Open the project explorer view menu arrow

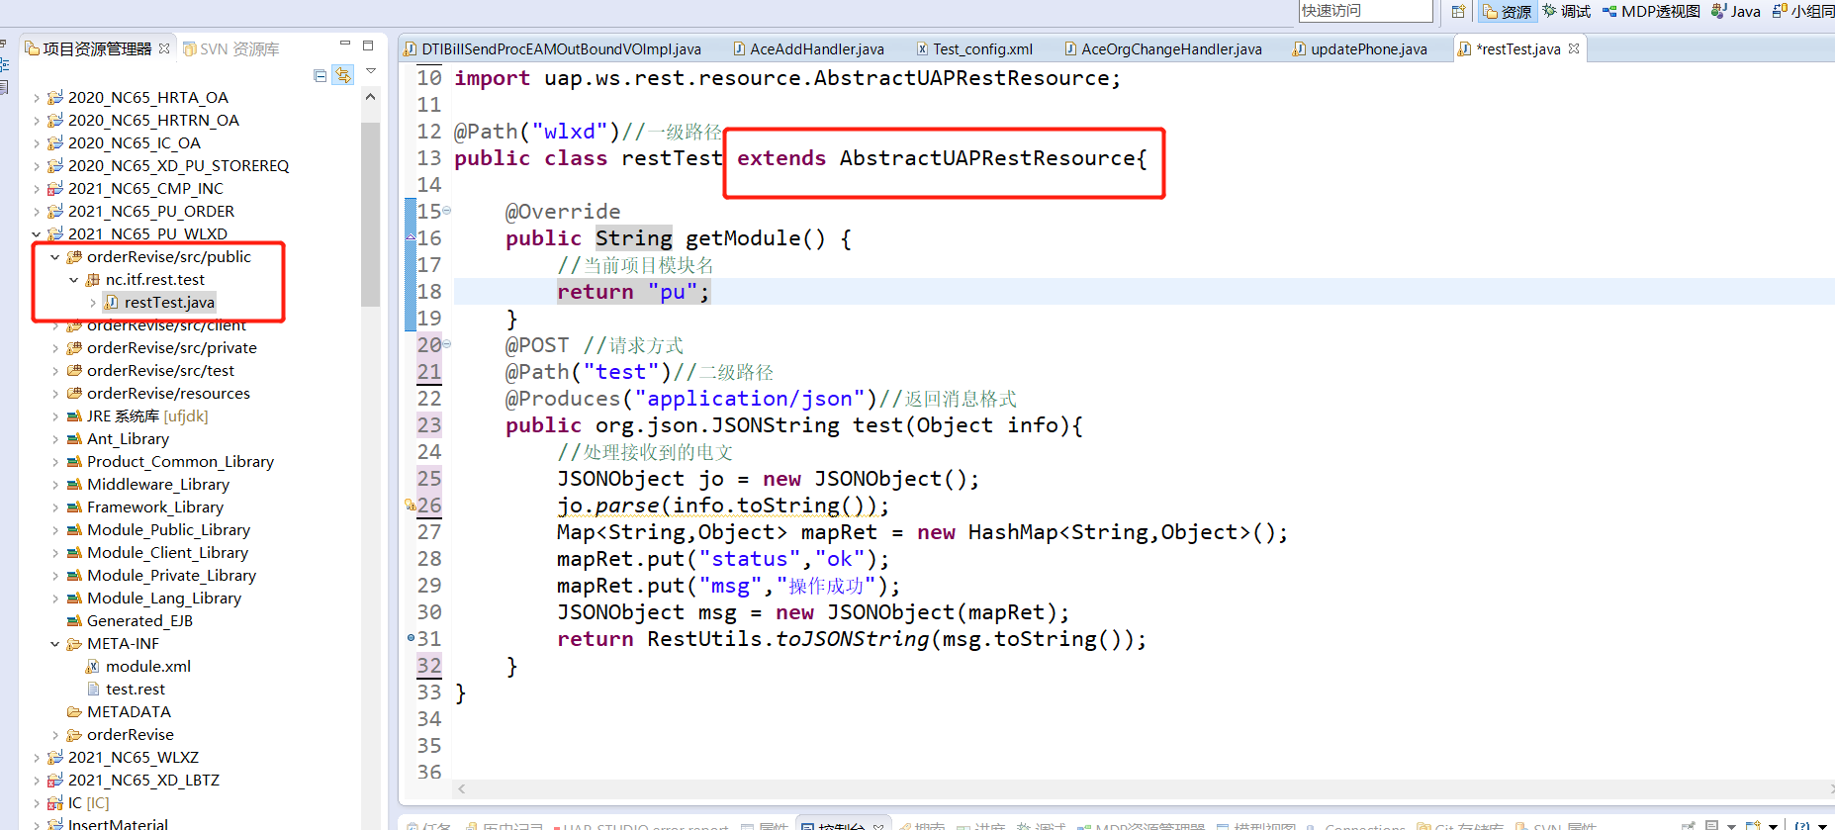(371, 71)
